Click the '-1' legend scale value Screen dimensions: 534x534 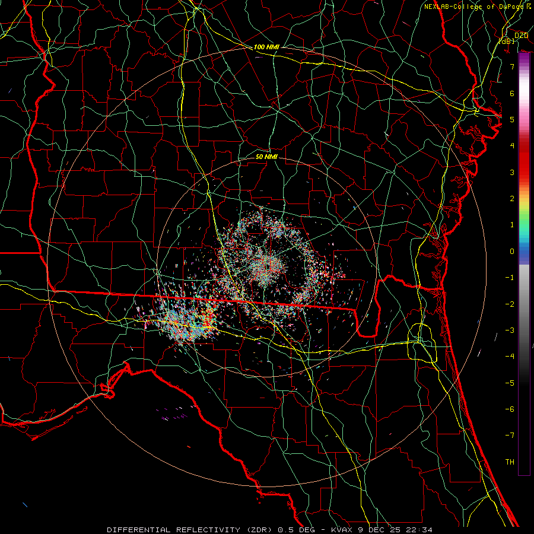tap(510, 278)
